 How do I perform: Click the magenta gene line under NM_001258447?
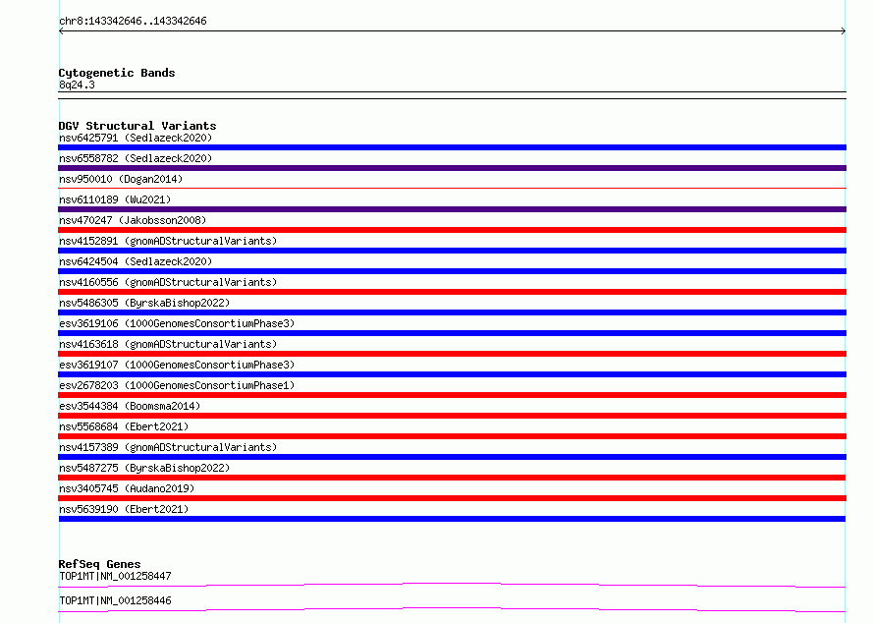pos(452,585)
